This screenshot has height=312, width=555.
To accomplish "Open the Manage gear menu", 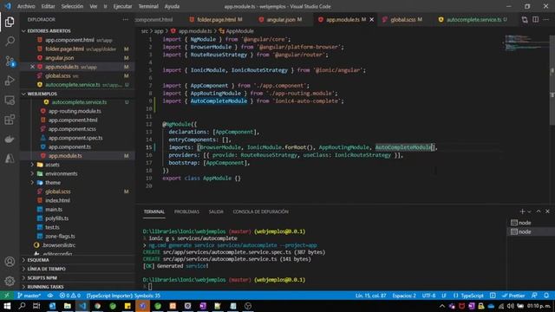I will 10,281.
